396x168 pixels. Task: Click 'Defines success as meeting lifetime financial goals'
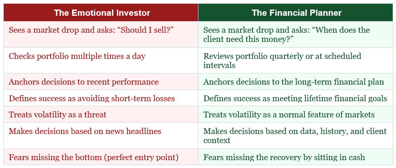tap(295, 98)
